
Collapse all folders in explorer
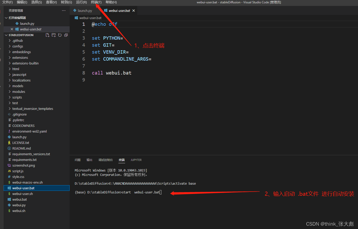pos(66,35)
